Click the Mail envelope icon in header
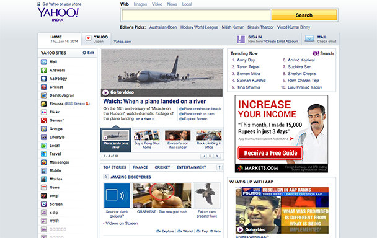Image resolution: width=377 pixels, height=238 pixels. pos(309,38)
